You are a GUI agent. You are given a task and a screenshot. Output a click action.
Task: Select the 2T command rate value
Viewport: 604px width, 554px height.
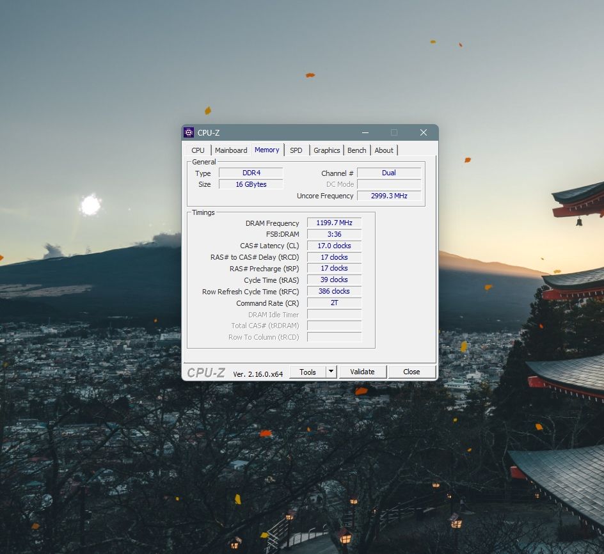pos(335,303)
